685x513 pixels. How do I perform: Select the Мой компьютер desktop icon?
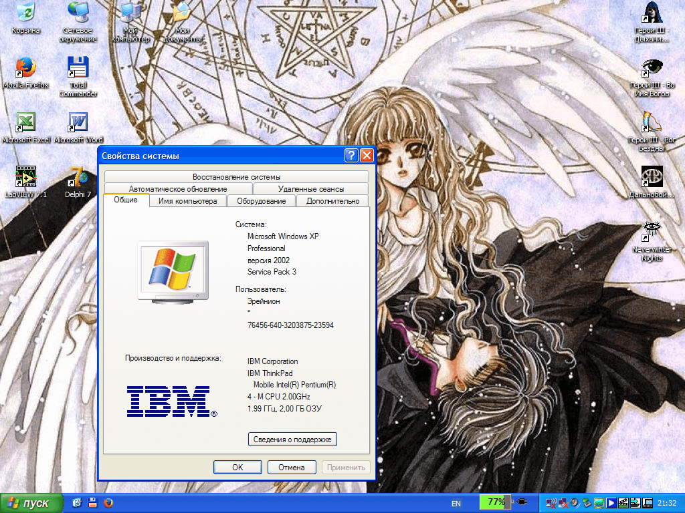point(130,13)
